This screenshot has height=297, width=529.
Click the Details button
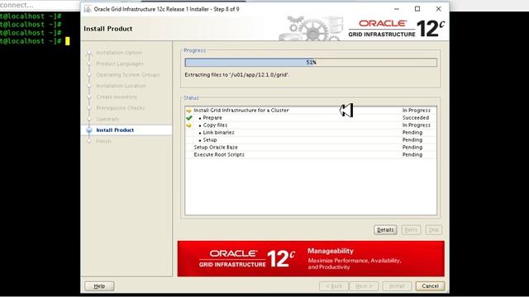click(x=385, y=229)
